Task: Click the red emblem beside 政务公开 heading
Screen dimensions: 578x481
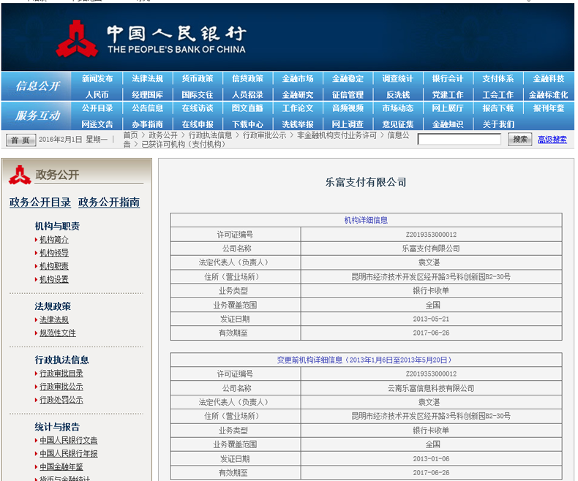Action: pos(20,175)
